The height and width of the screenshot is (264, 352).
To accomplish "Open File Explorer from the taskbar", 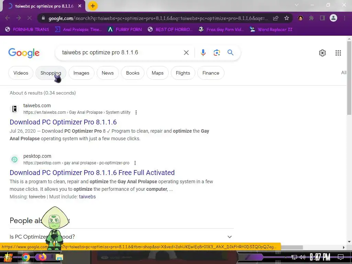I will (x=59, y=257).
